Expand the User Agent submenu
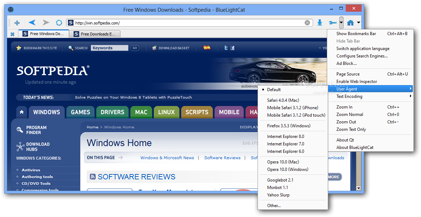 (371, 89)
